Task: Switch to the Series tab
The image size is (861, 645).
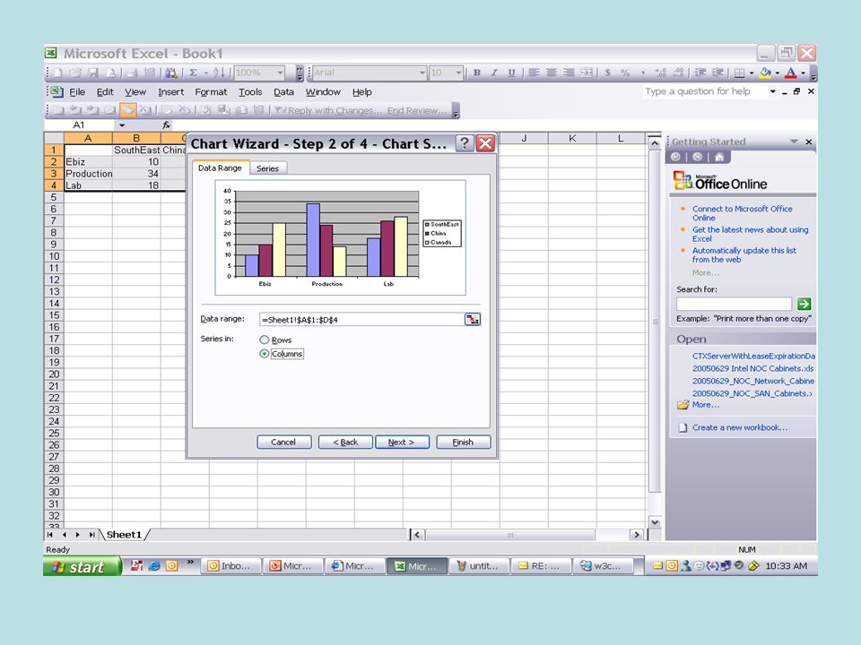Action: click(267, 168)
